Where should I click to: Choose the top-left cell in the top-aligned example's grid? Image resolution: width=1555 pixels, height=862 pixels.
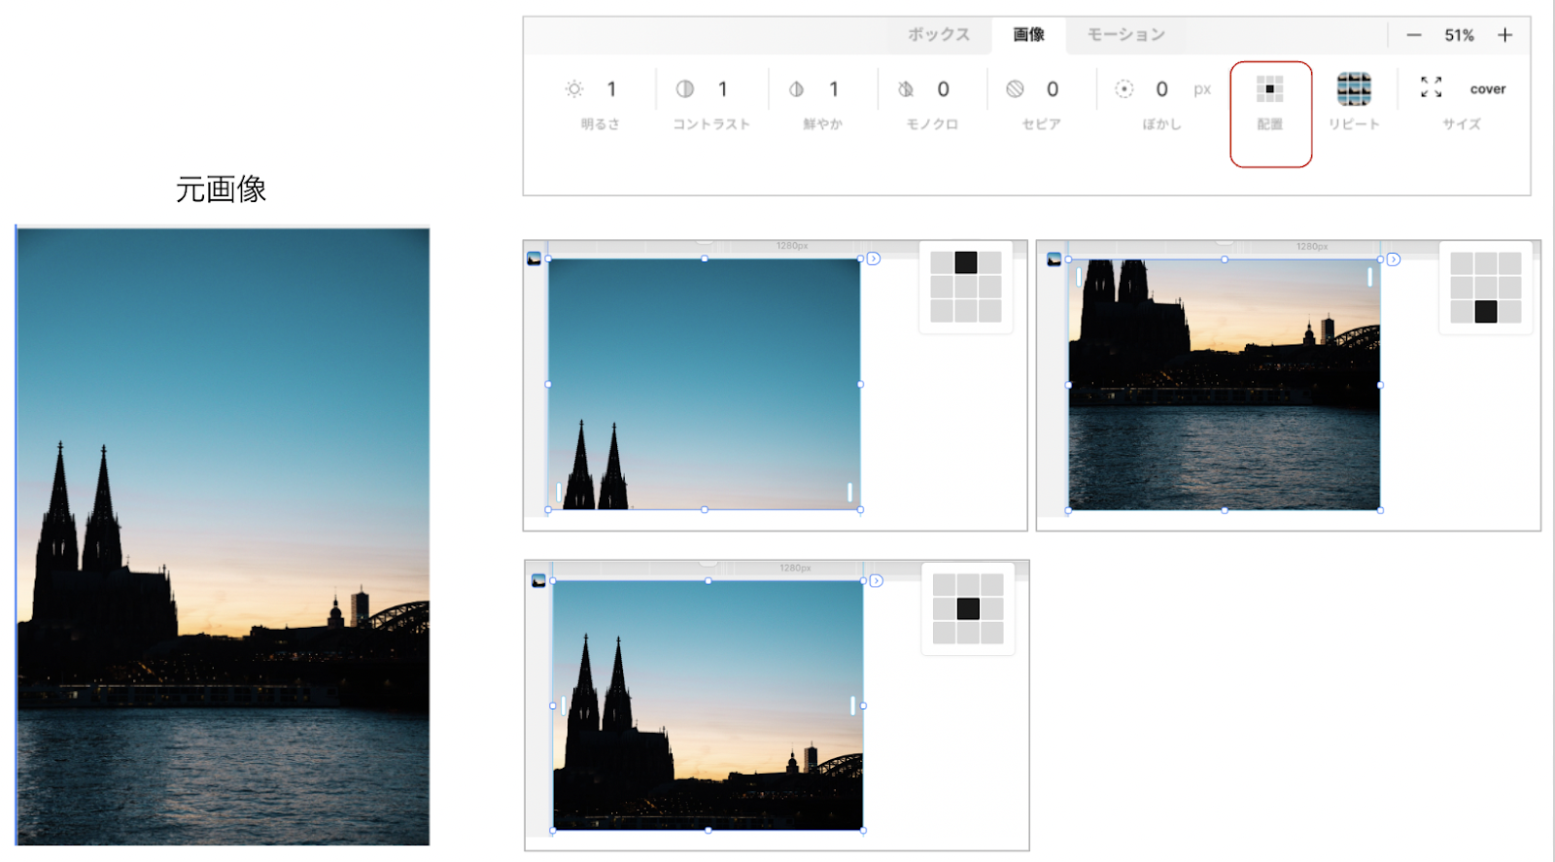click(x=942, y=262)
